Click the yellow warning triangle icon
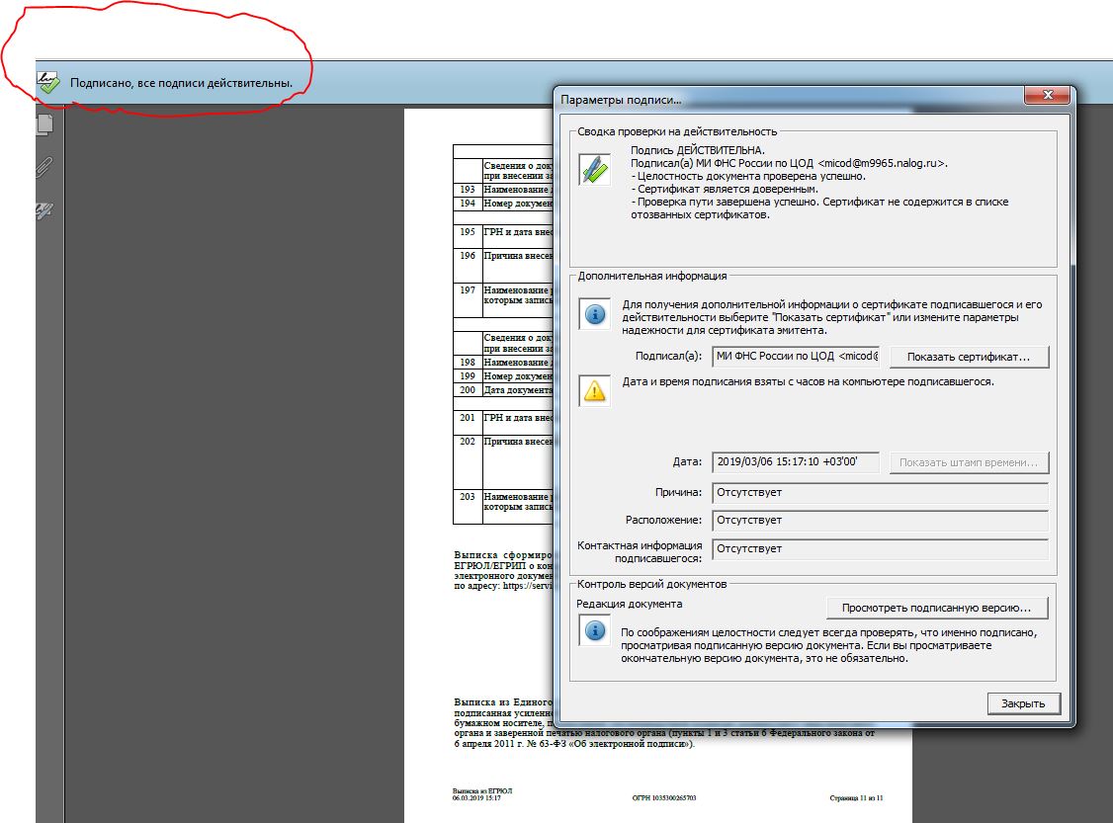The width and height of the screenshot is (1113, 823). click(595, 391)
